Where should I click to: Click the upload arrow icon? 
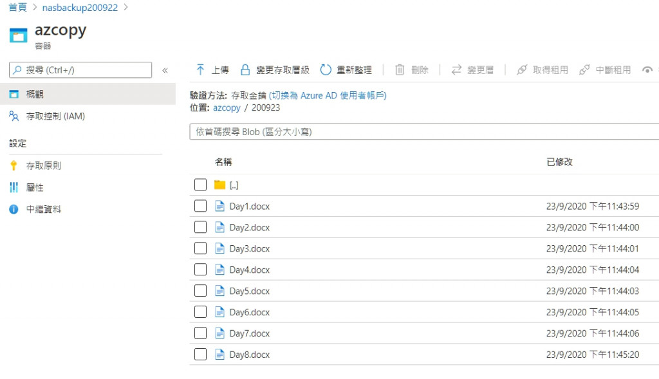(201, 69)
